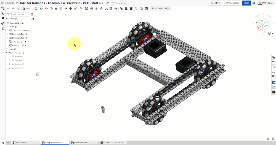Expand the Fastened 4 mate
Image resolution: width=276 pixels, height=145 pixels.
tap(10, 68)
